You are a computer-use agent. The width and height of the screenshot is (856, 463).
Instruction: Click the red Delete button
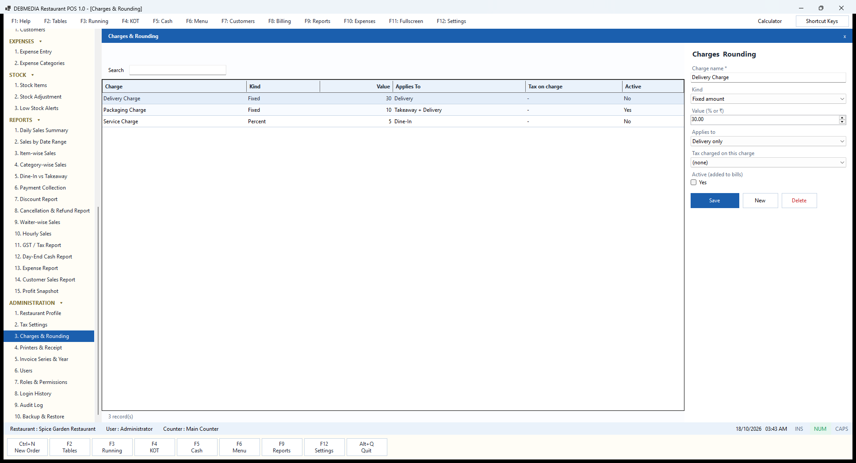pyautogui.click(x=799, y=201)
